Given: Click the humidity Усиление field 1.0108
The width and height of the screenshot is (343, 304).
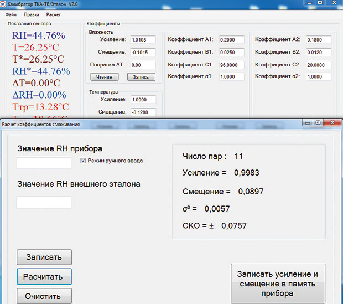Looking at the screenshot, I should coord(143,40).
